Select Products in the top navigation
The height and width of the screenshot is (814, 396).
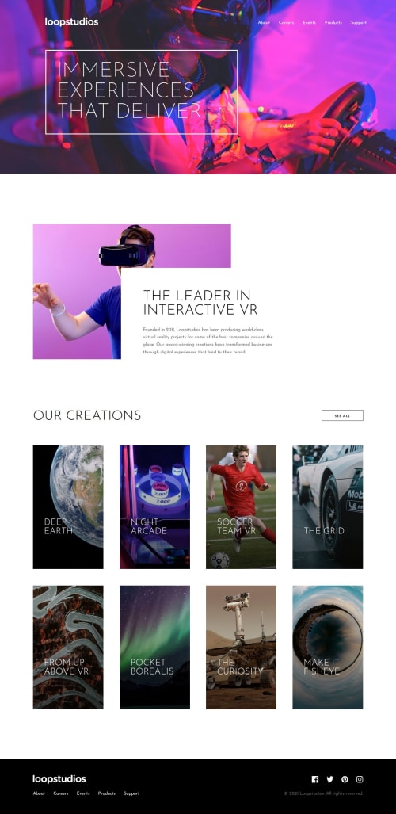[x=333, y=22]
